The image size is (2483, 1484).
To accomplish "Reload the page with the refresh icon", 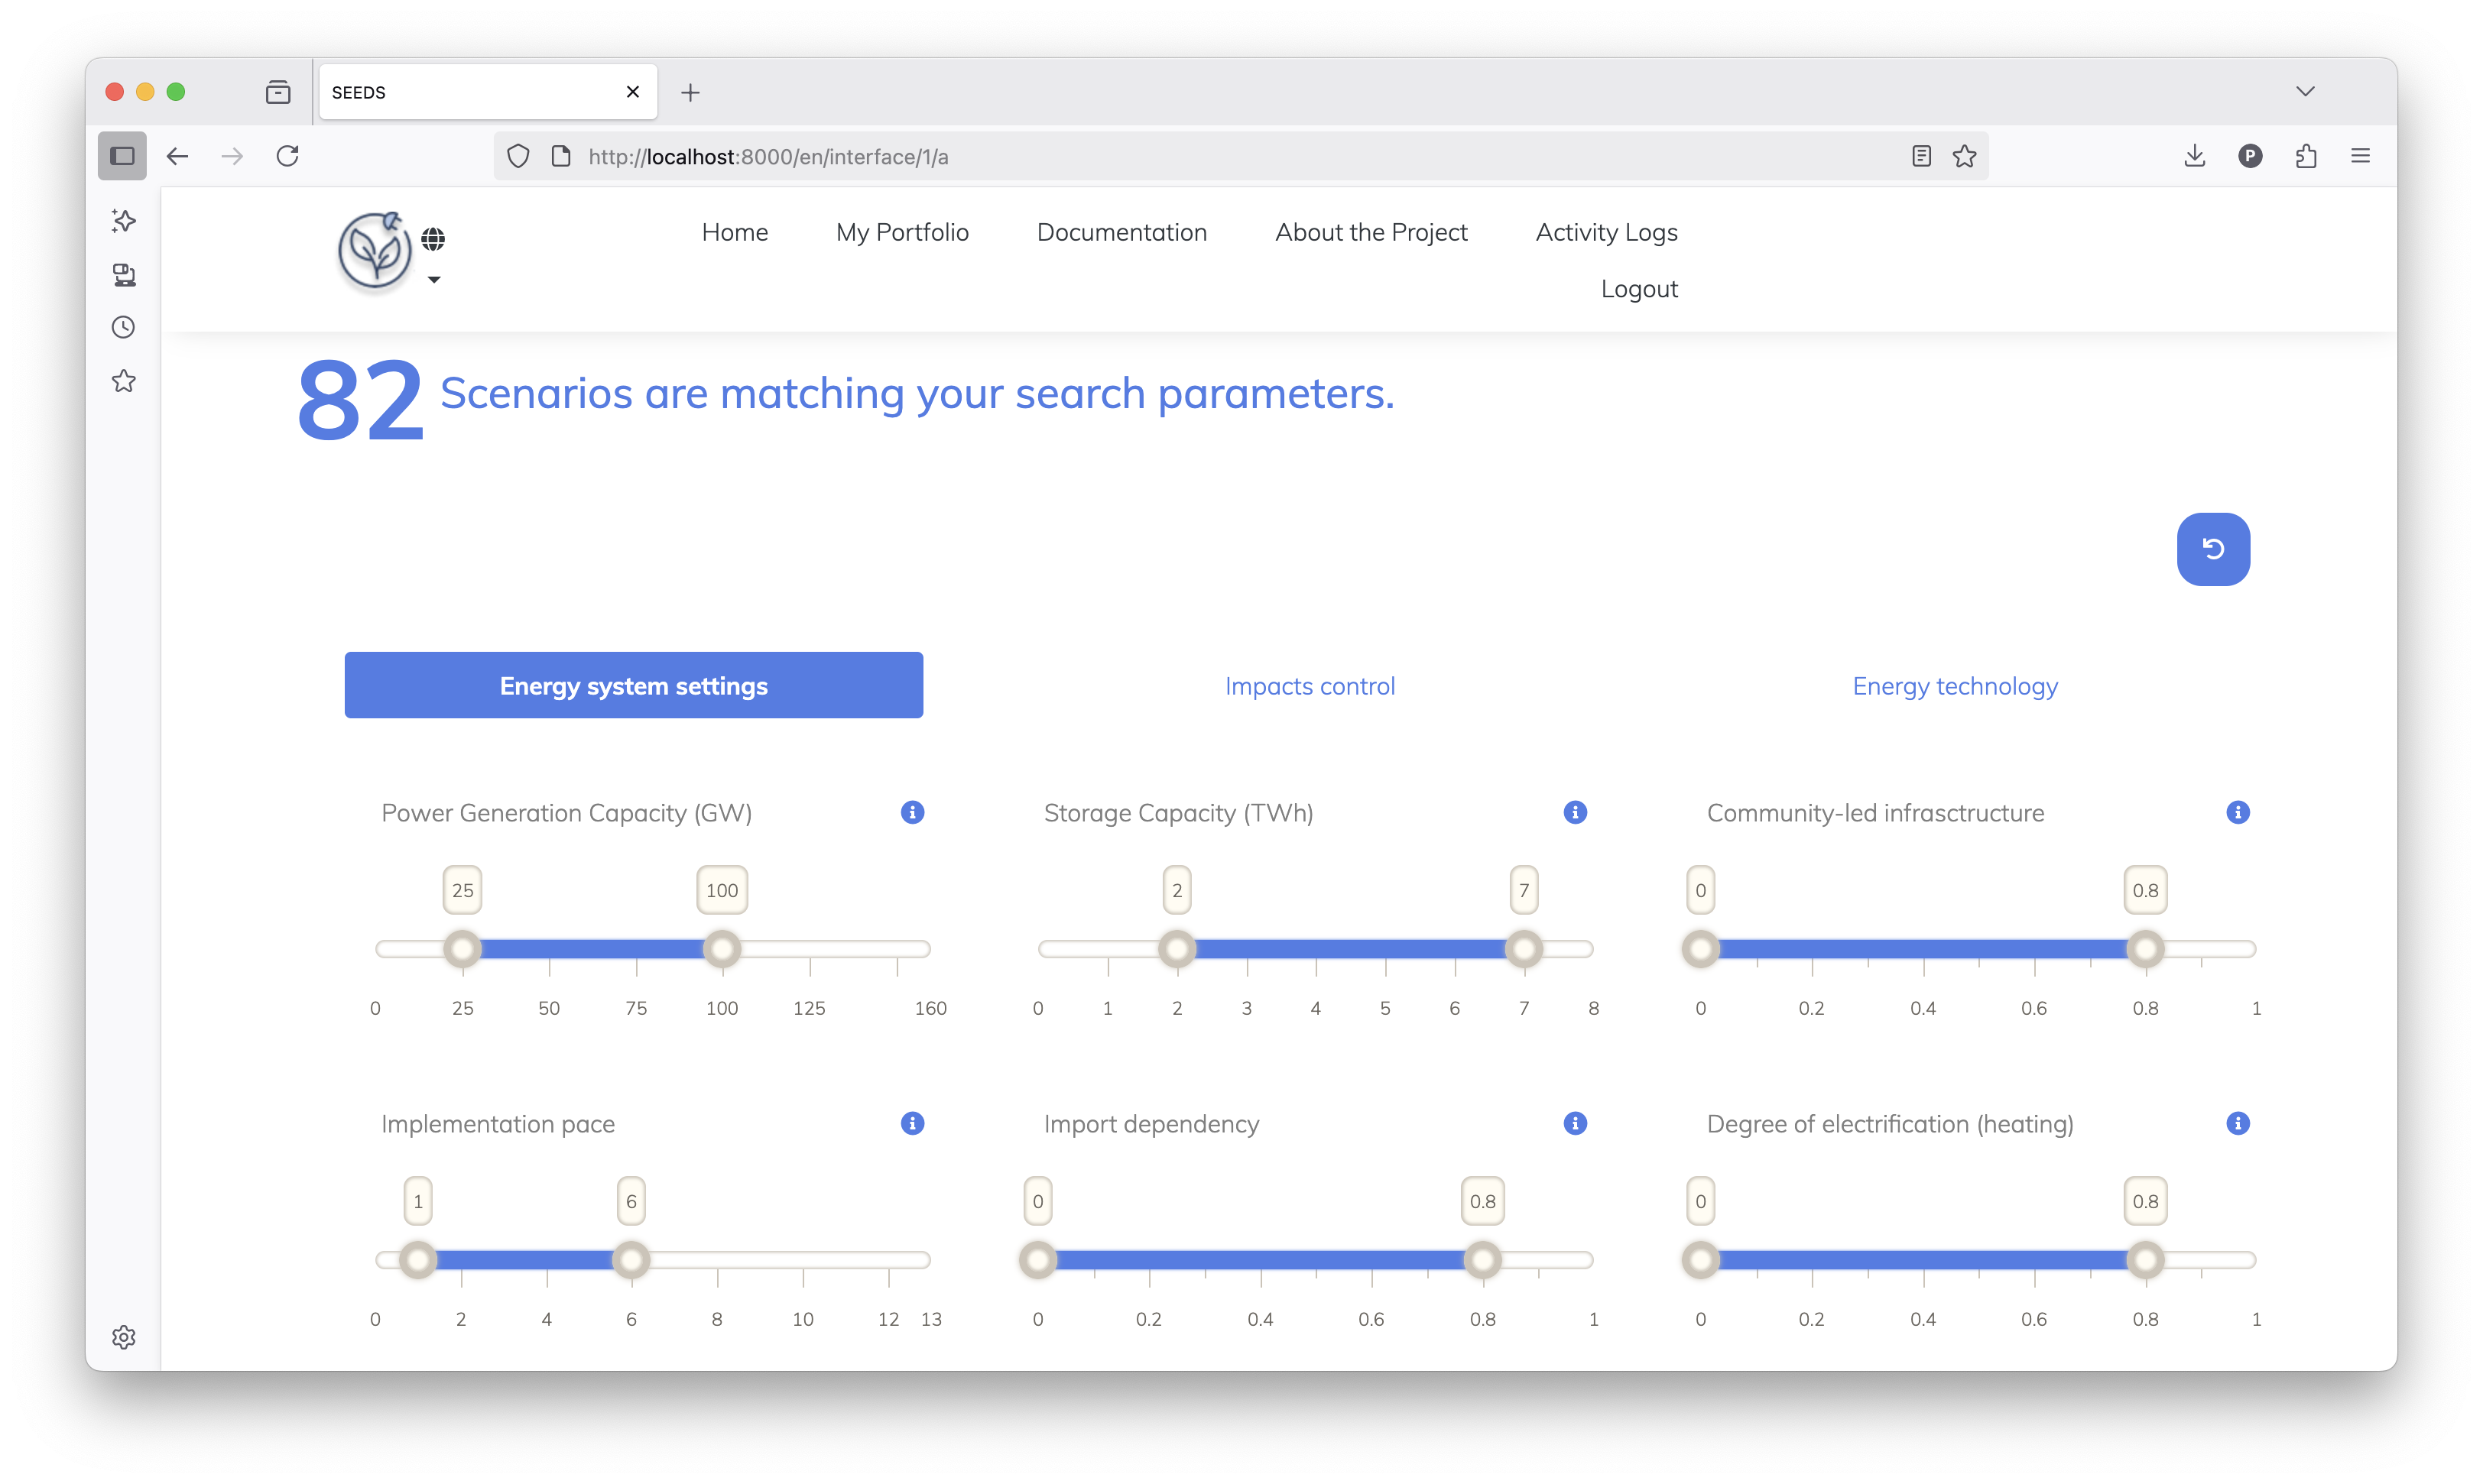I will click(x=287, y=156).
